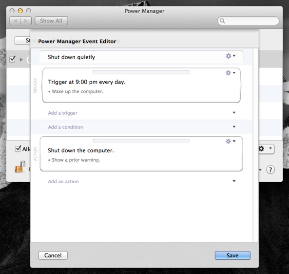Image resolution: width=289 pixels, height=274 pixels.
Task: Click the Show All button
Action: [51, 21]
